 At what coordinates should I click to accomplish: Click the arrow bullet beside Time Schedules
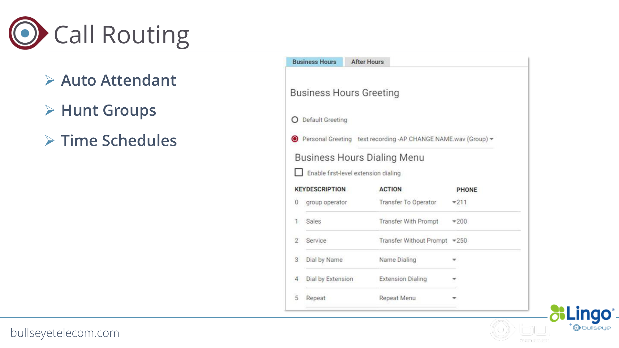tap(50, 140)
